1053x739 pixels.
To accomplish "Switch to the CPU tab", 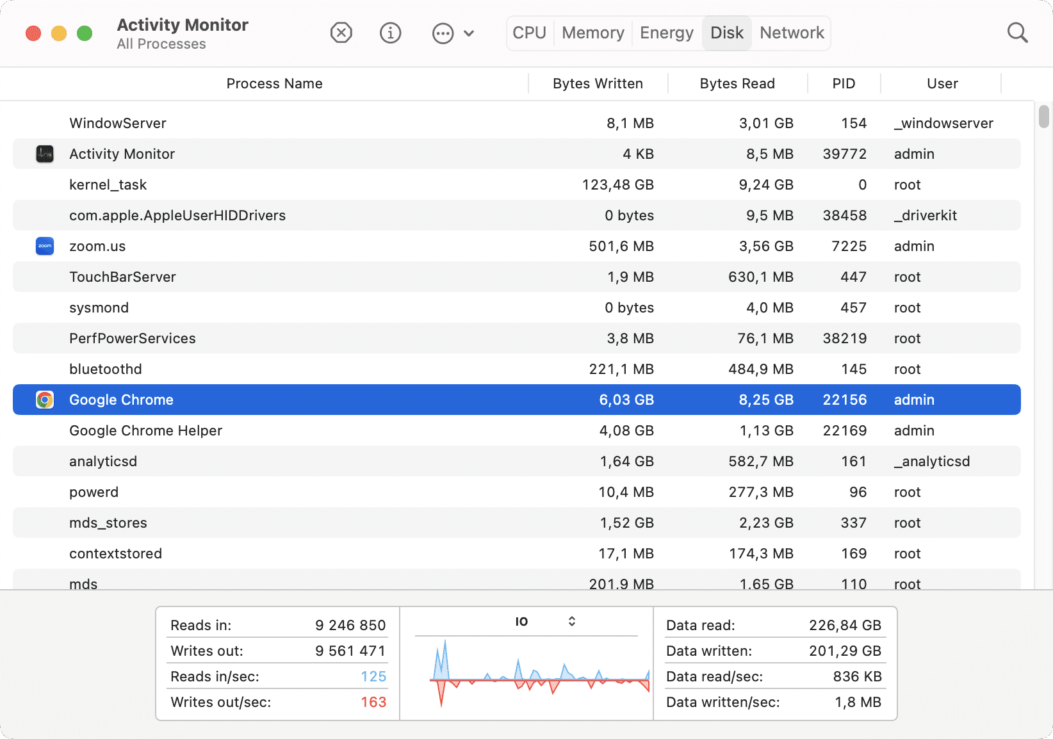I will 529,33.
